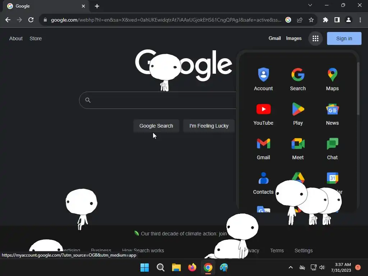Open the Gmail app icon in apps grid
The width and height of the screenshot is (368, 276).
(x=263, y=148)
